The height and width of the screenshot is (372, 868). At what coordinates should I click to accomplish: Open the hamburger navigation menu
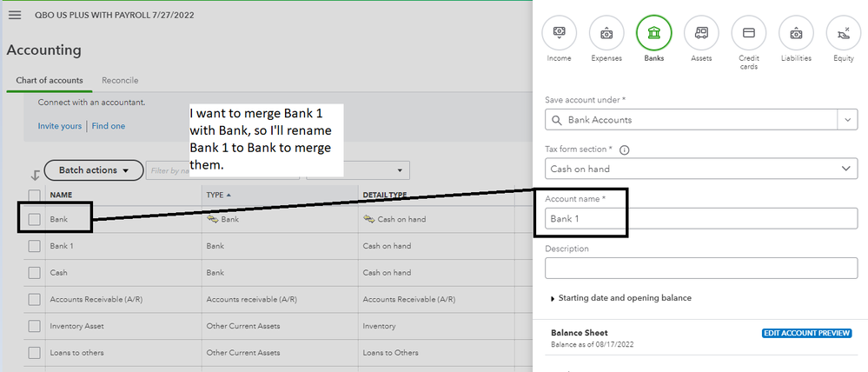coord(15,15)
